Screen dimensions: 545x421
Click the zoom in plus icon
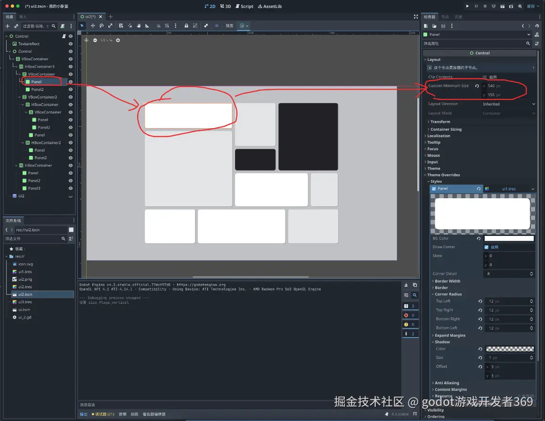(x=118, y=40)
